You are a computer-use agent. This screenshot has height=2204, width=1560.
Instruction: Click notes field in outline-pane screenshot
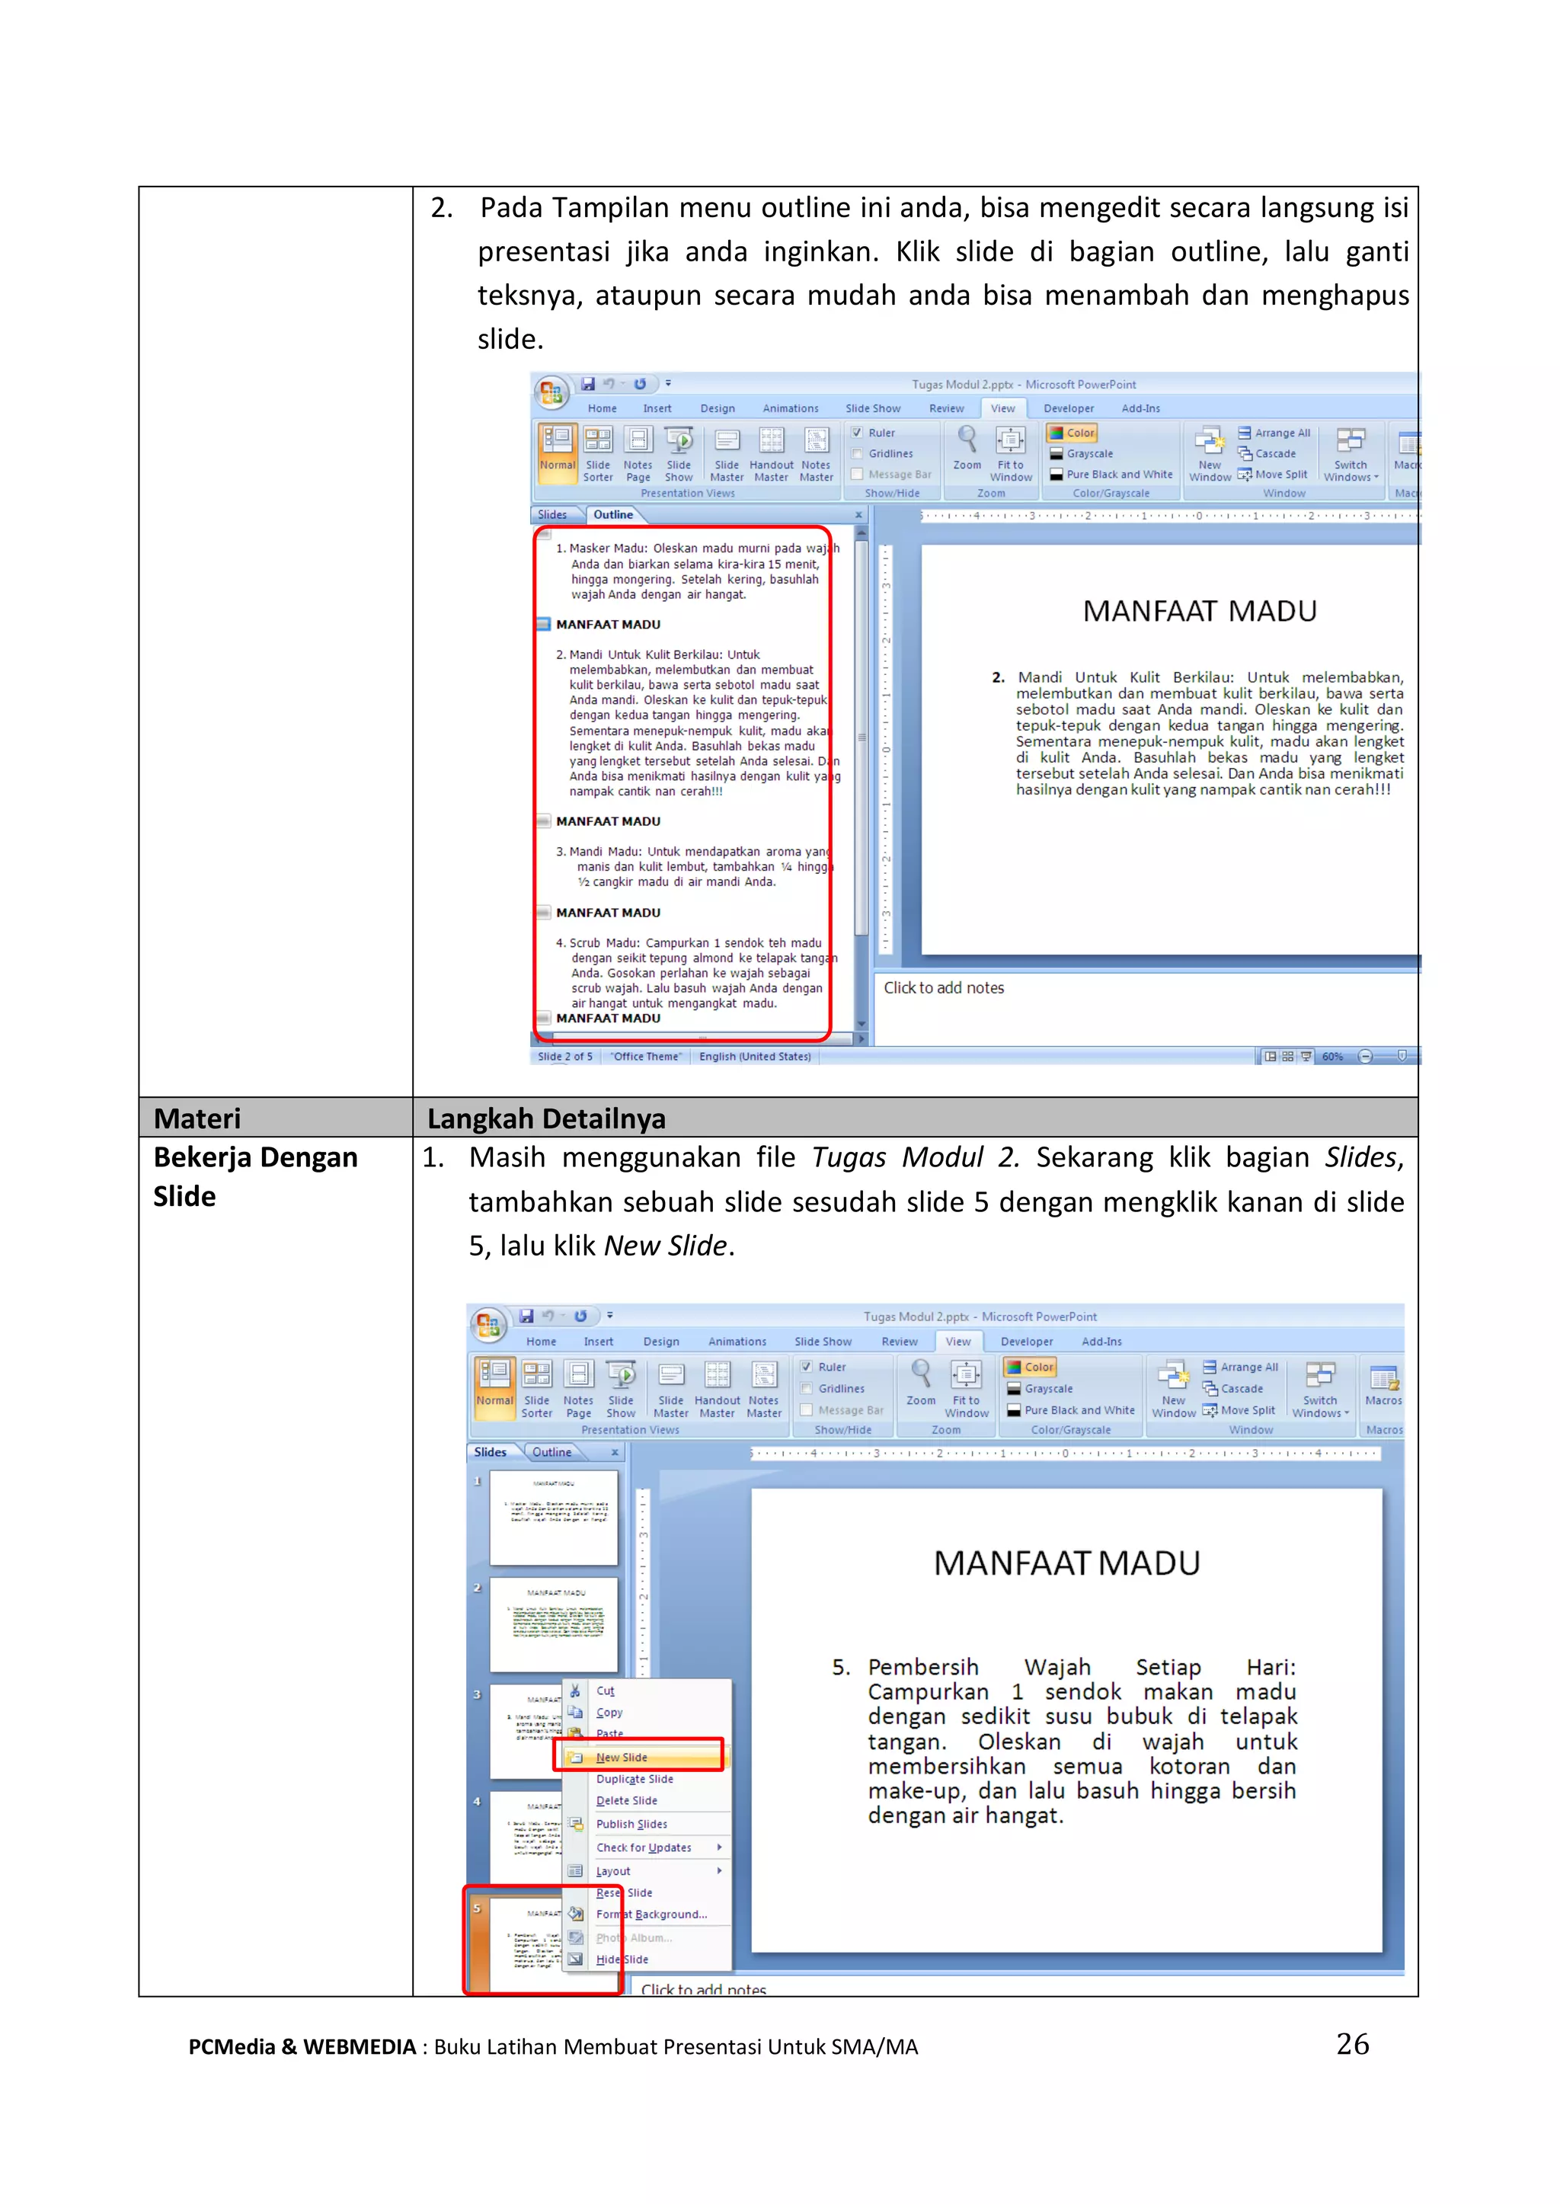click(1147, 1007)
